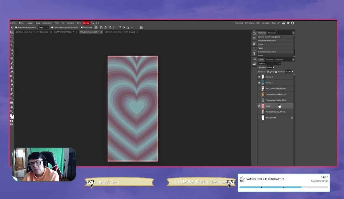Open the Relleno slider arrow

(292, 72)
